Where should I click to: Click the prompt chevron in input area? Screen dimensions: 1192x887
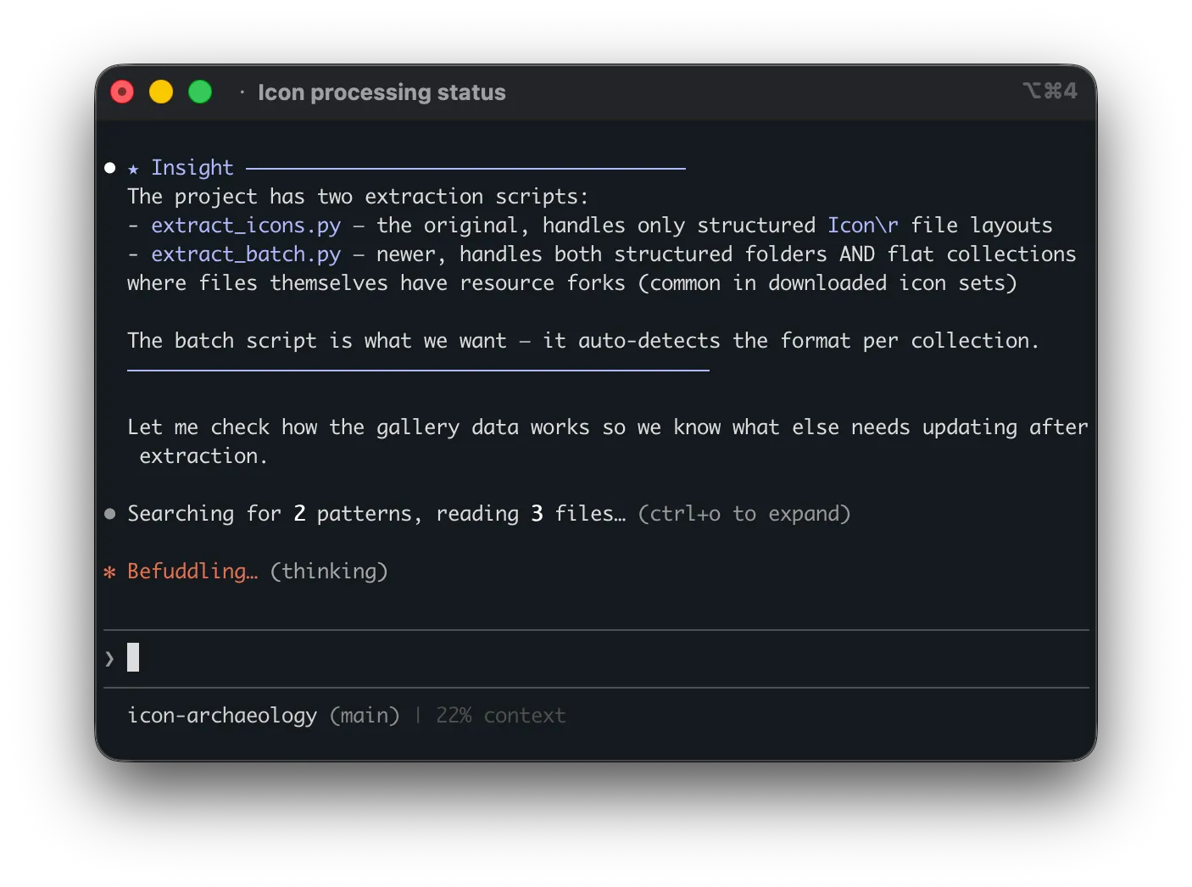tap(109, 658)
